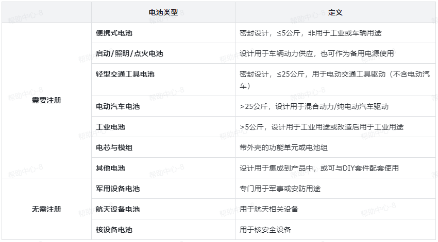438x242 pixels.
Task: Click definition '专门用于军事或安防用途'
Action: (280, 189)
